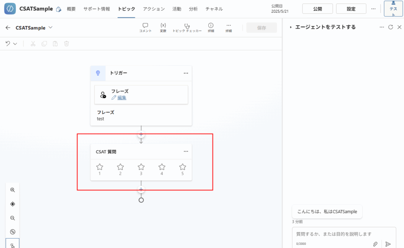This screenshot has height=248, width=404.
Task: Send the test message
Action: tap(388, 244)
